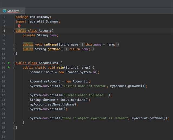Click 'new Account()' constructor call

pos(77,81)
